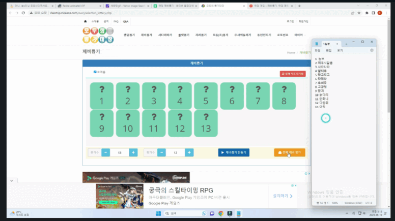Open the taskbar chat icon
Viewport: 395px width, 221px height.
point(212,213)
